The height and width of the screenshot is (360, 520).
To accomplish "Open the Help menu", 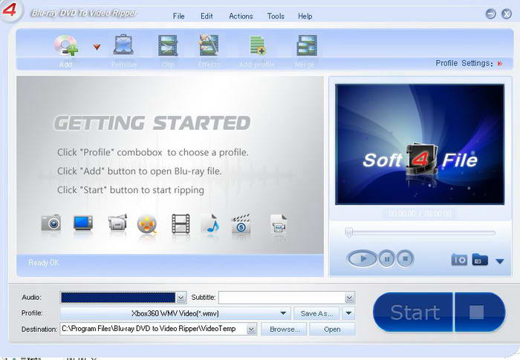I will point(305,16).
